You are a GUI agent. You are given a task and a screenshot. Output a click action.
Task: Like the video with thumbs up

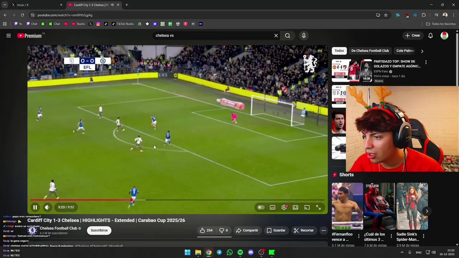pyautogui.click(x=206, y=230)
